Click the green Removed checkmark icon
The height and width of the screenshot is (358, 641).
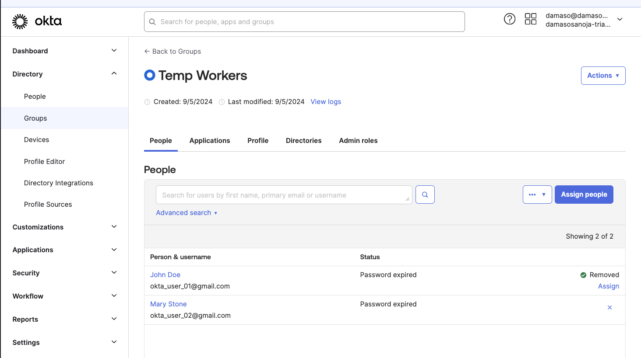click(x=583, y=275)
